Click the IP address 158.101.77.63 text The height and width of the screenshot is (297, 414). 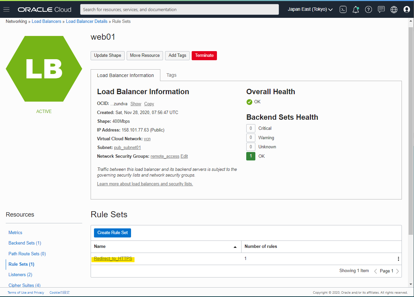coord(135,130)
